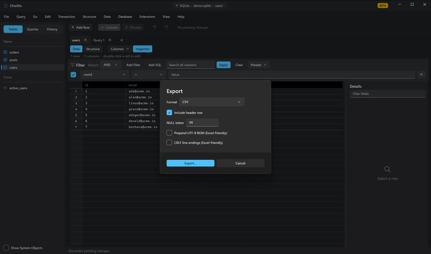
Task: Toggle Show System Objects checkbox
Action: pos(6,248)
